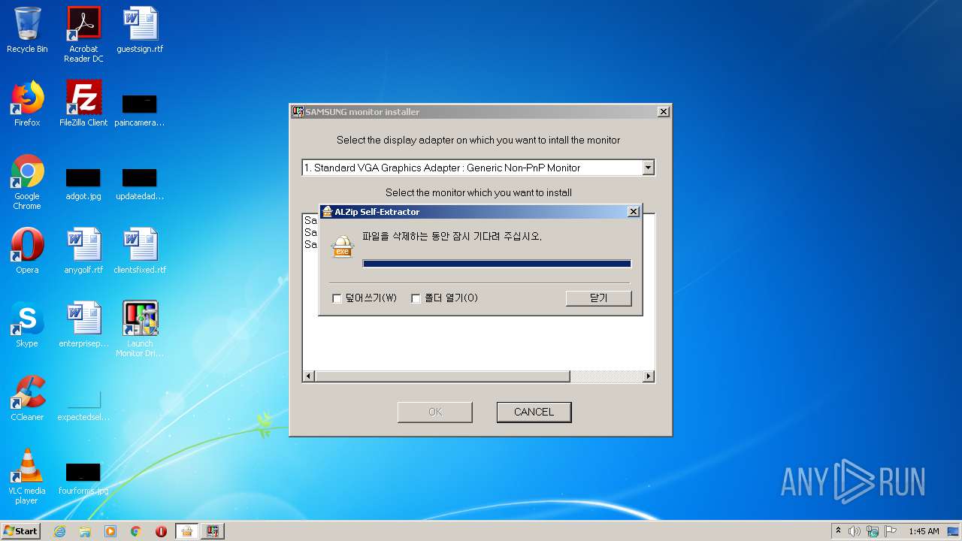The width and height of the screenshot is (962, 541).
Task: Click the ALZip extraction progress bar
Action: point(497,264)
